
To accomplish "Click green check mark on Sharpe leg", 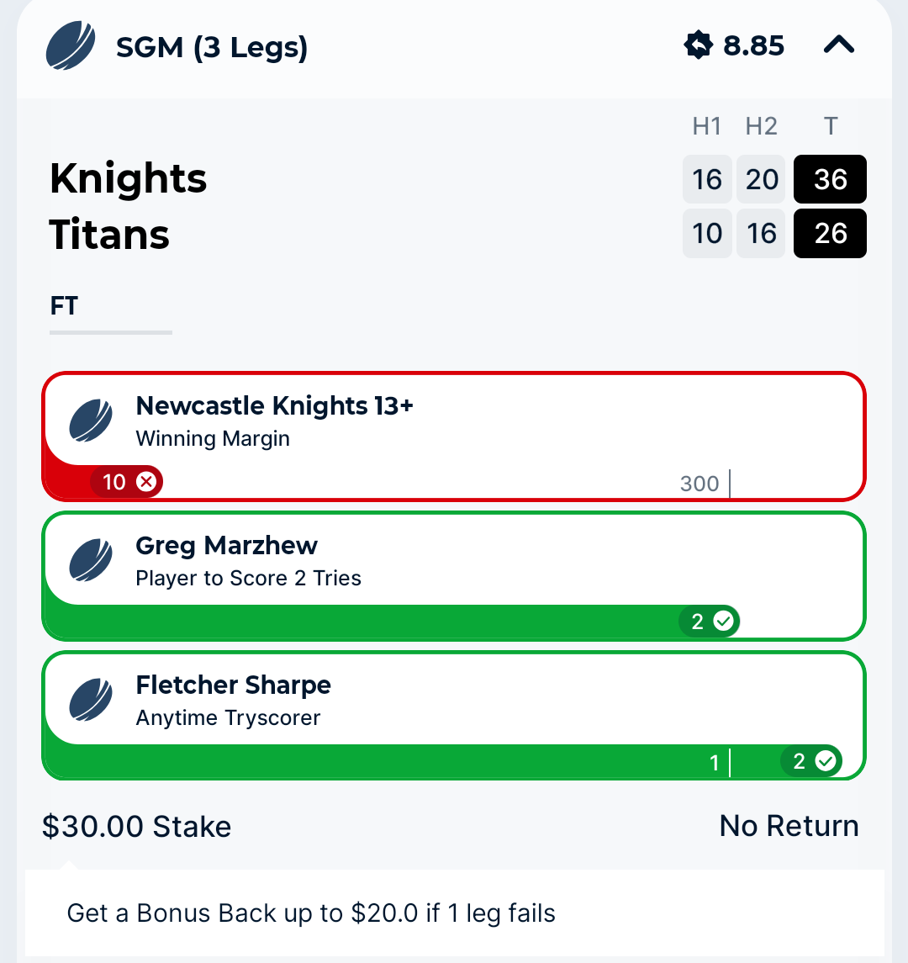I will tap(826, 761).
